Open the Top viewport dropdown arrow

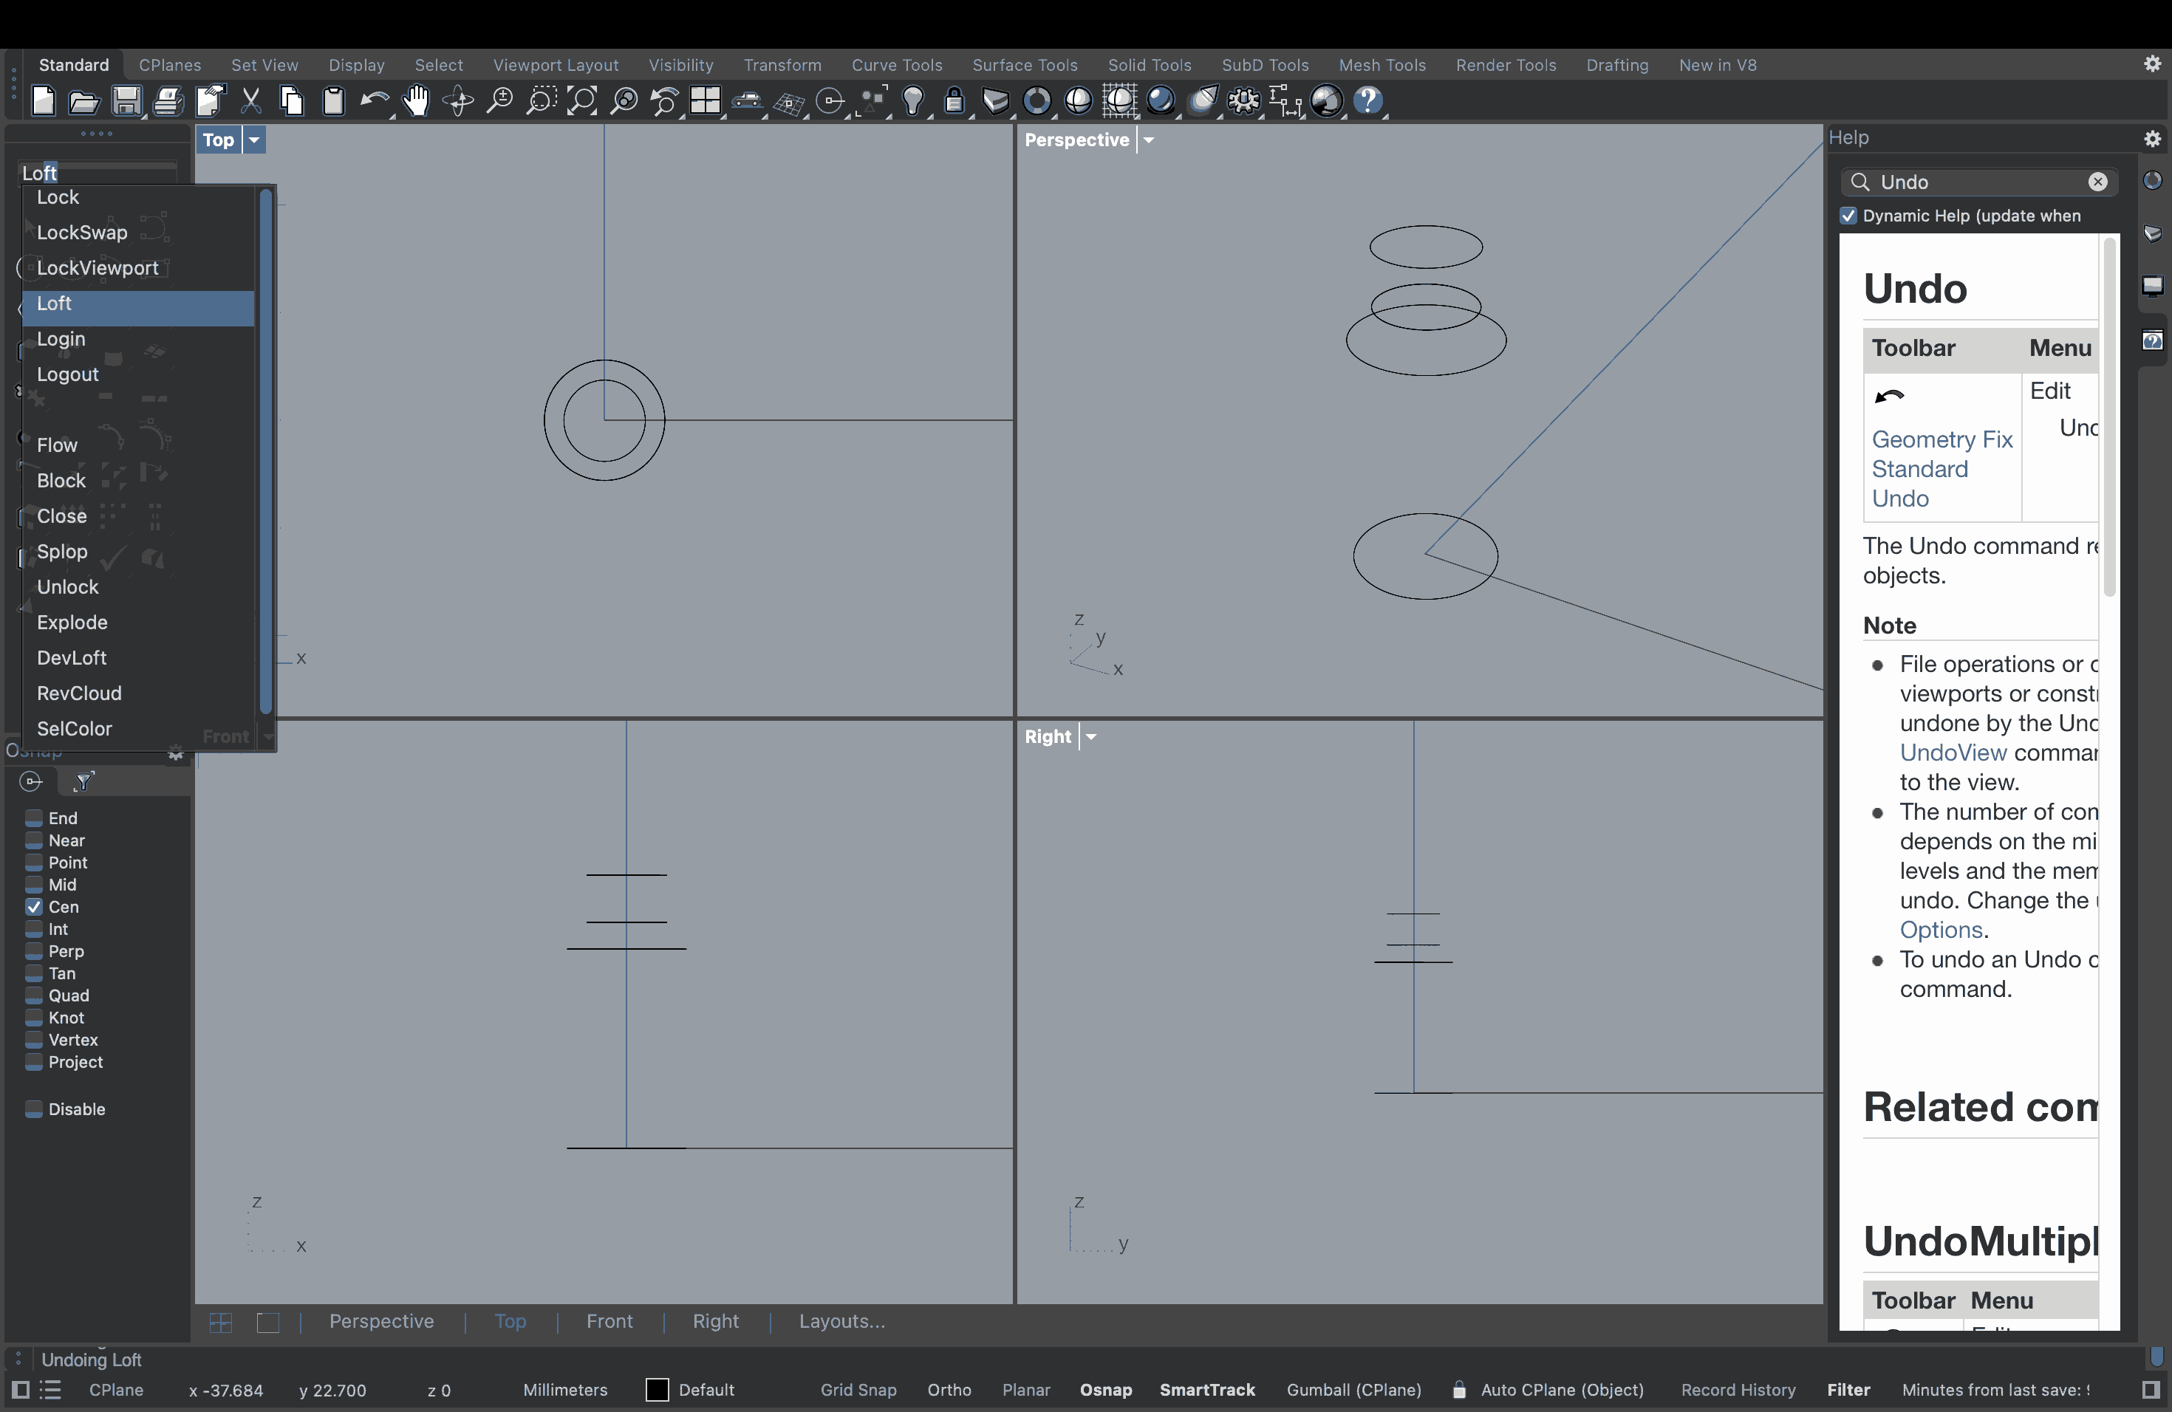(x=255, y=140)
